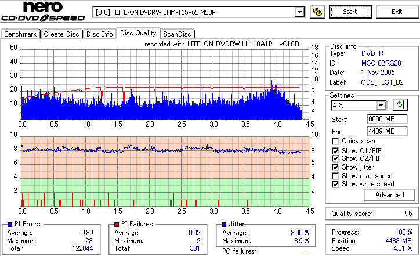Image resolution: width=420 pixels, height=256 pixels.
Task: Open the Advanced settings button
Action: tap(390, 195)
